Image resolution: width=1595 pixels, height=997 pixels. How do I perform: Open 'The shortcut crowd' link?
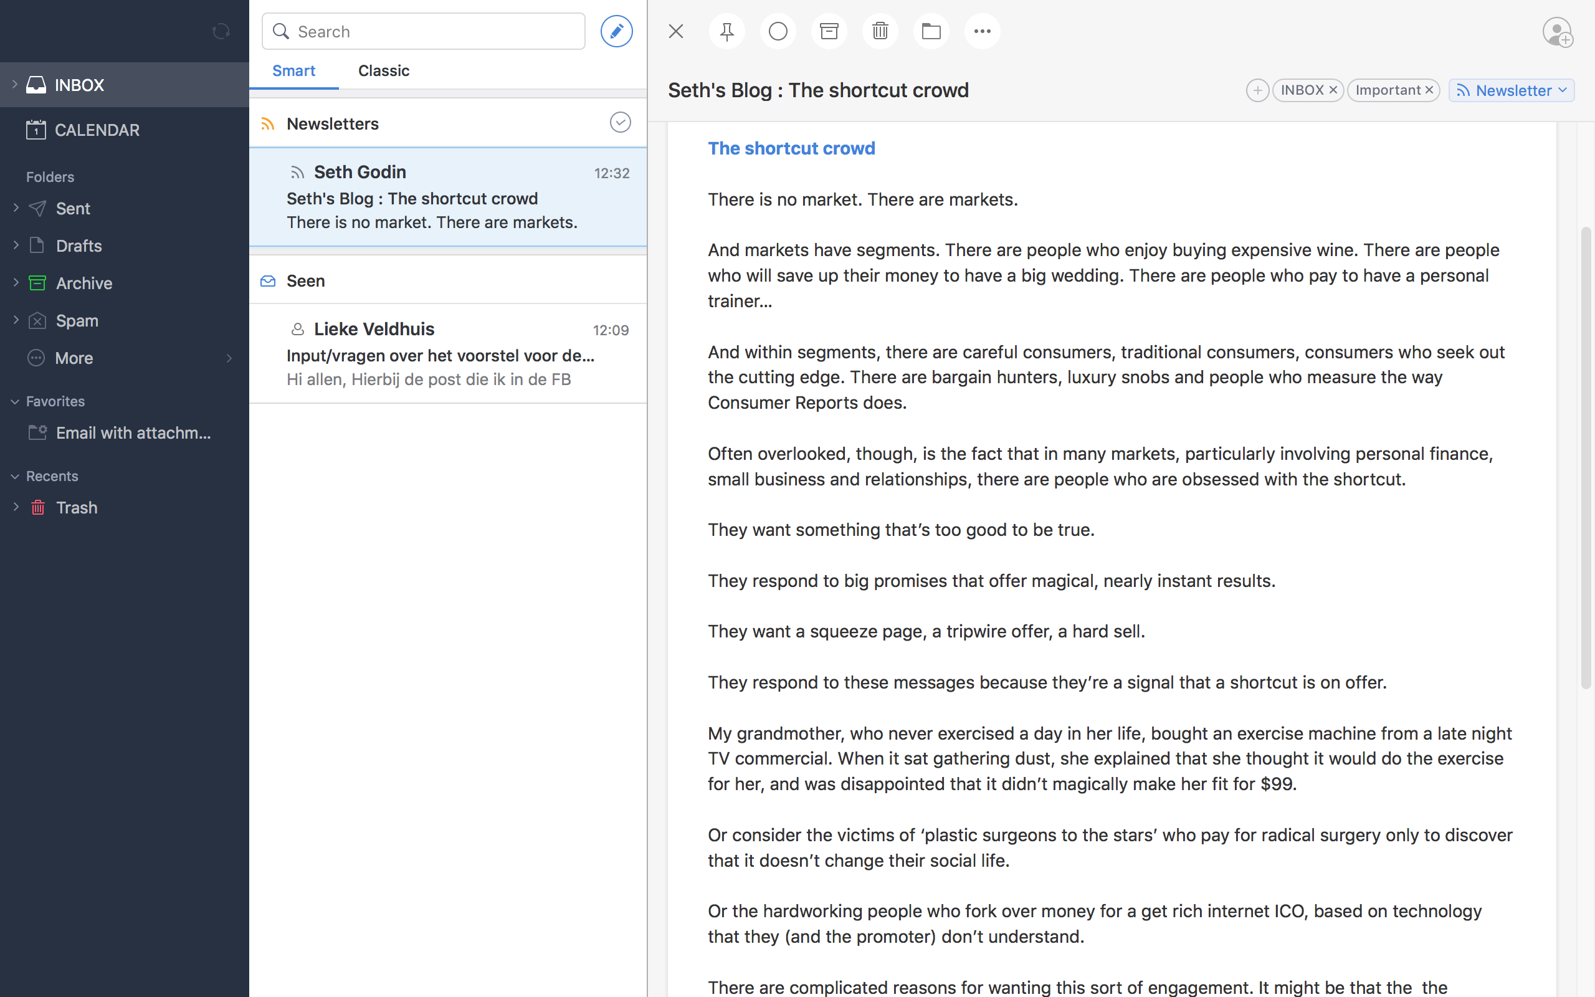click(x=791, y=148)
